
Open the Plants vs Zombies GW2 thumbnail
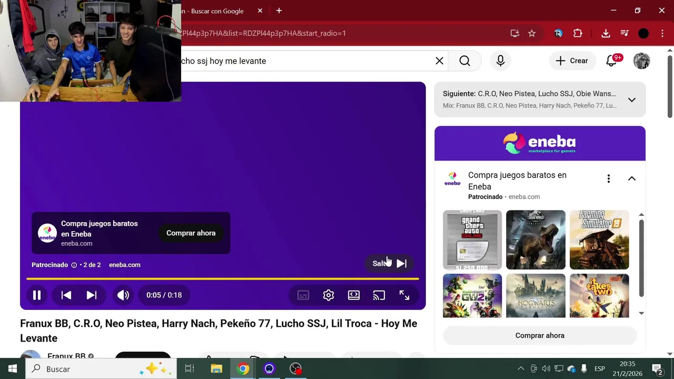click(472, 296)
